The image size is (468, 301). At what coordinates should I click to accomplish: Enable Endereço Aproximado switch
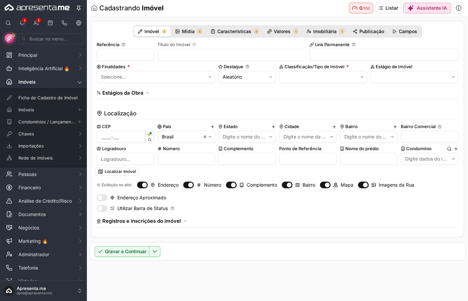(x=102, y=198)
